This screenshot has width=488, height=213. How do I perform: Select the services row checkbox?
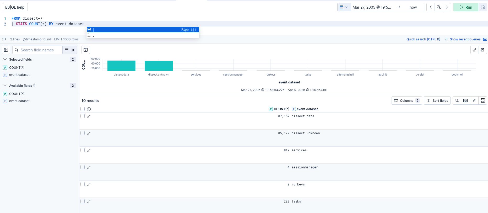[x=83, y=150]
